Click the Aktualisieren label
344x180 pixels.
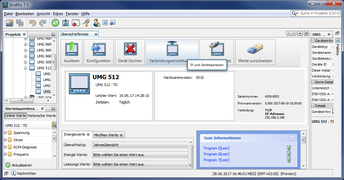click(x=22, y=165)
